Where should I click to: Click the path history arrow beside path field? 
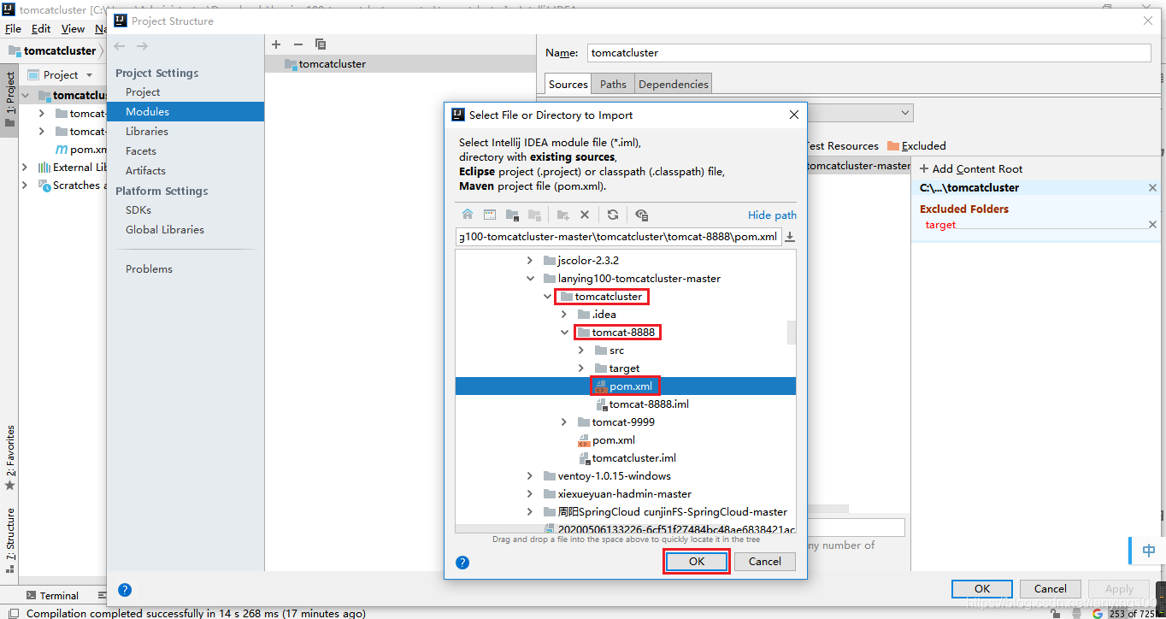pos(790,237)
